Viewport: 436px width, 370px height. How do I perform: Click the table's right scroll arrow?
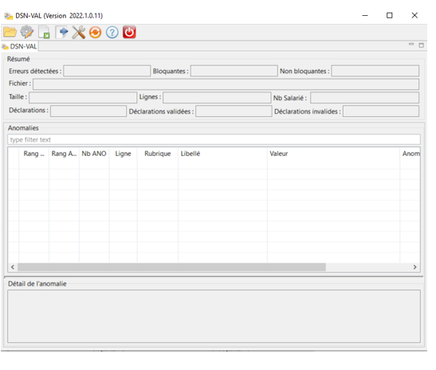414,267
